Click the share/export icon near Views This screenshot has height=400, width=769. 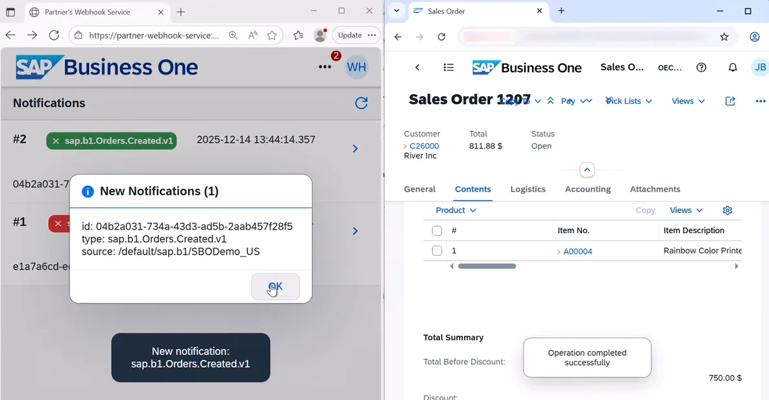tap(730, 101)
